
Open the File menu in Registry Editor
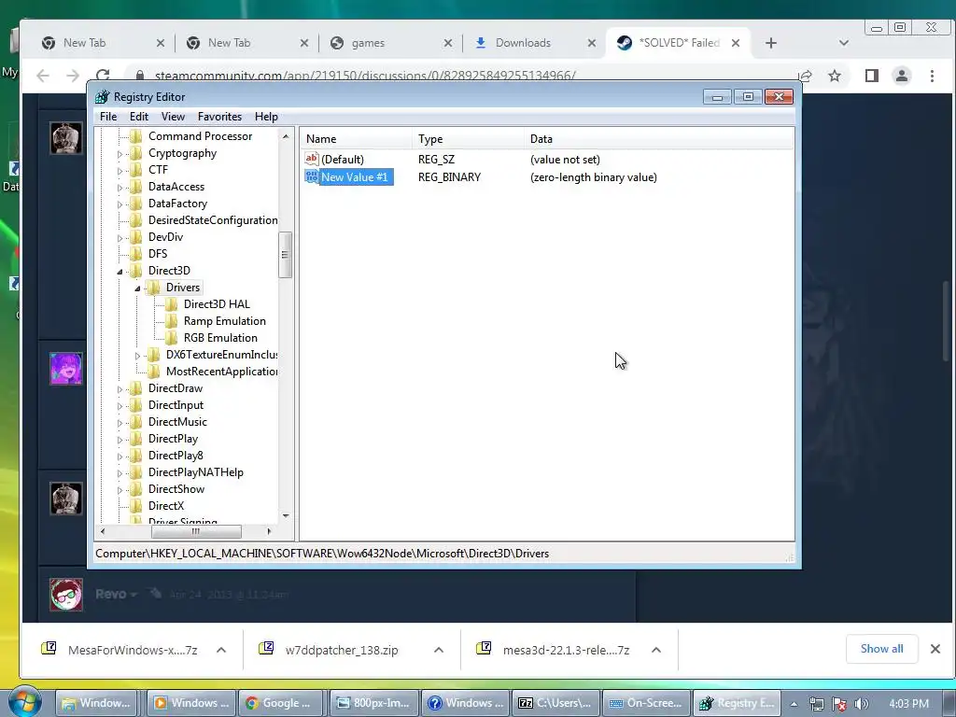point(108,117)
